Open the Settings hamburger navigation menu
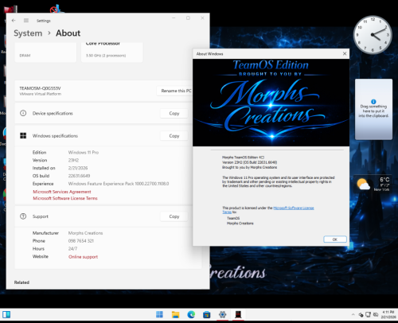 (x=26, y=21)
